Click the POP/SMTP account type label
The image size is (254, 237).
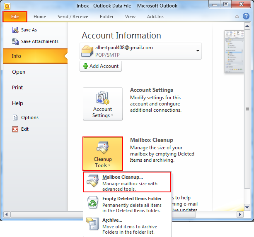(x=107, y=55)
